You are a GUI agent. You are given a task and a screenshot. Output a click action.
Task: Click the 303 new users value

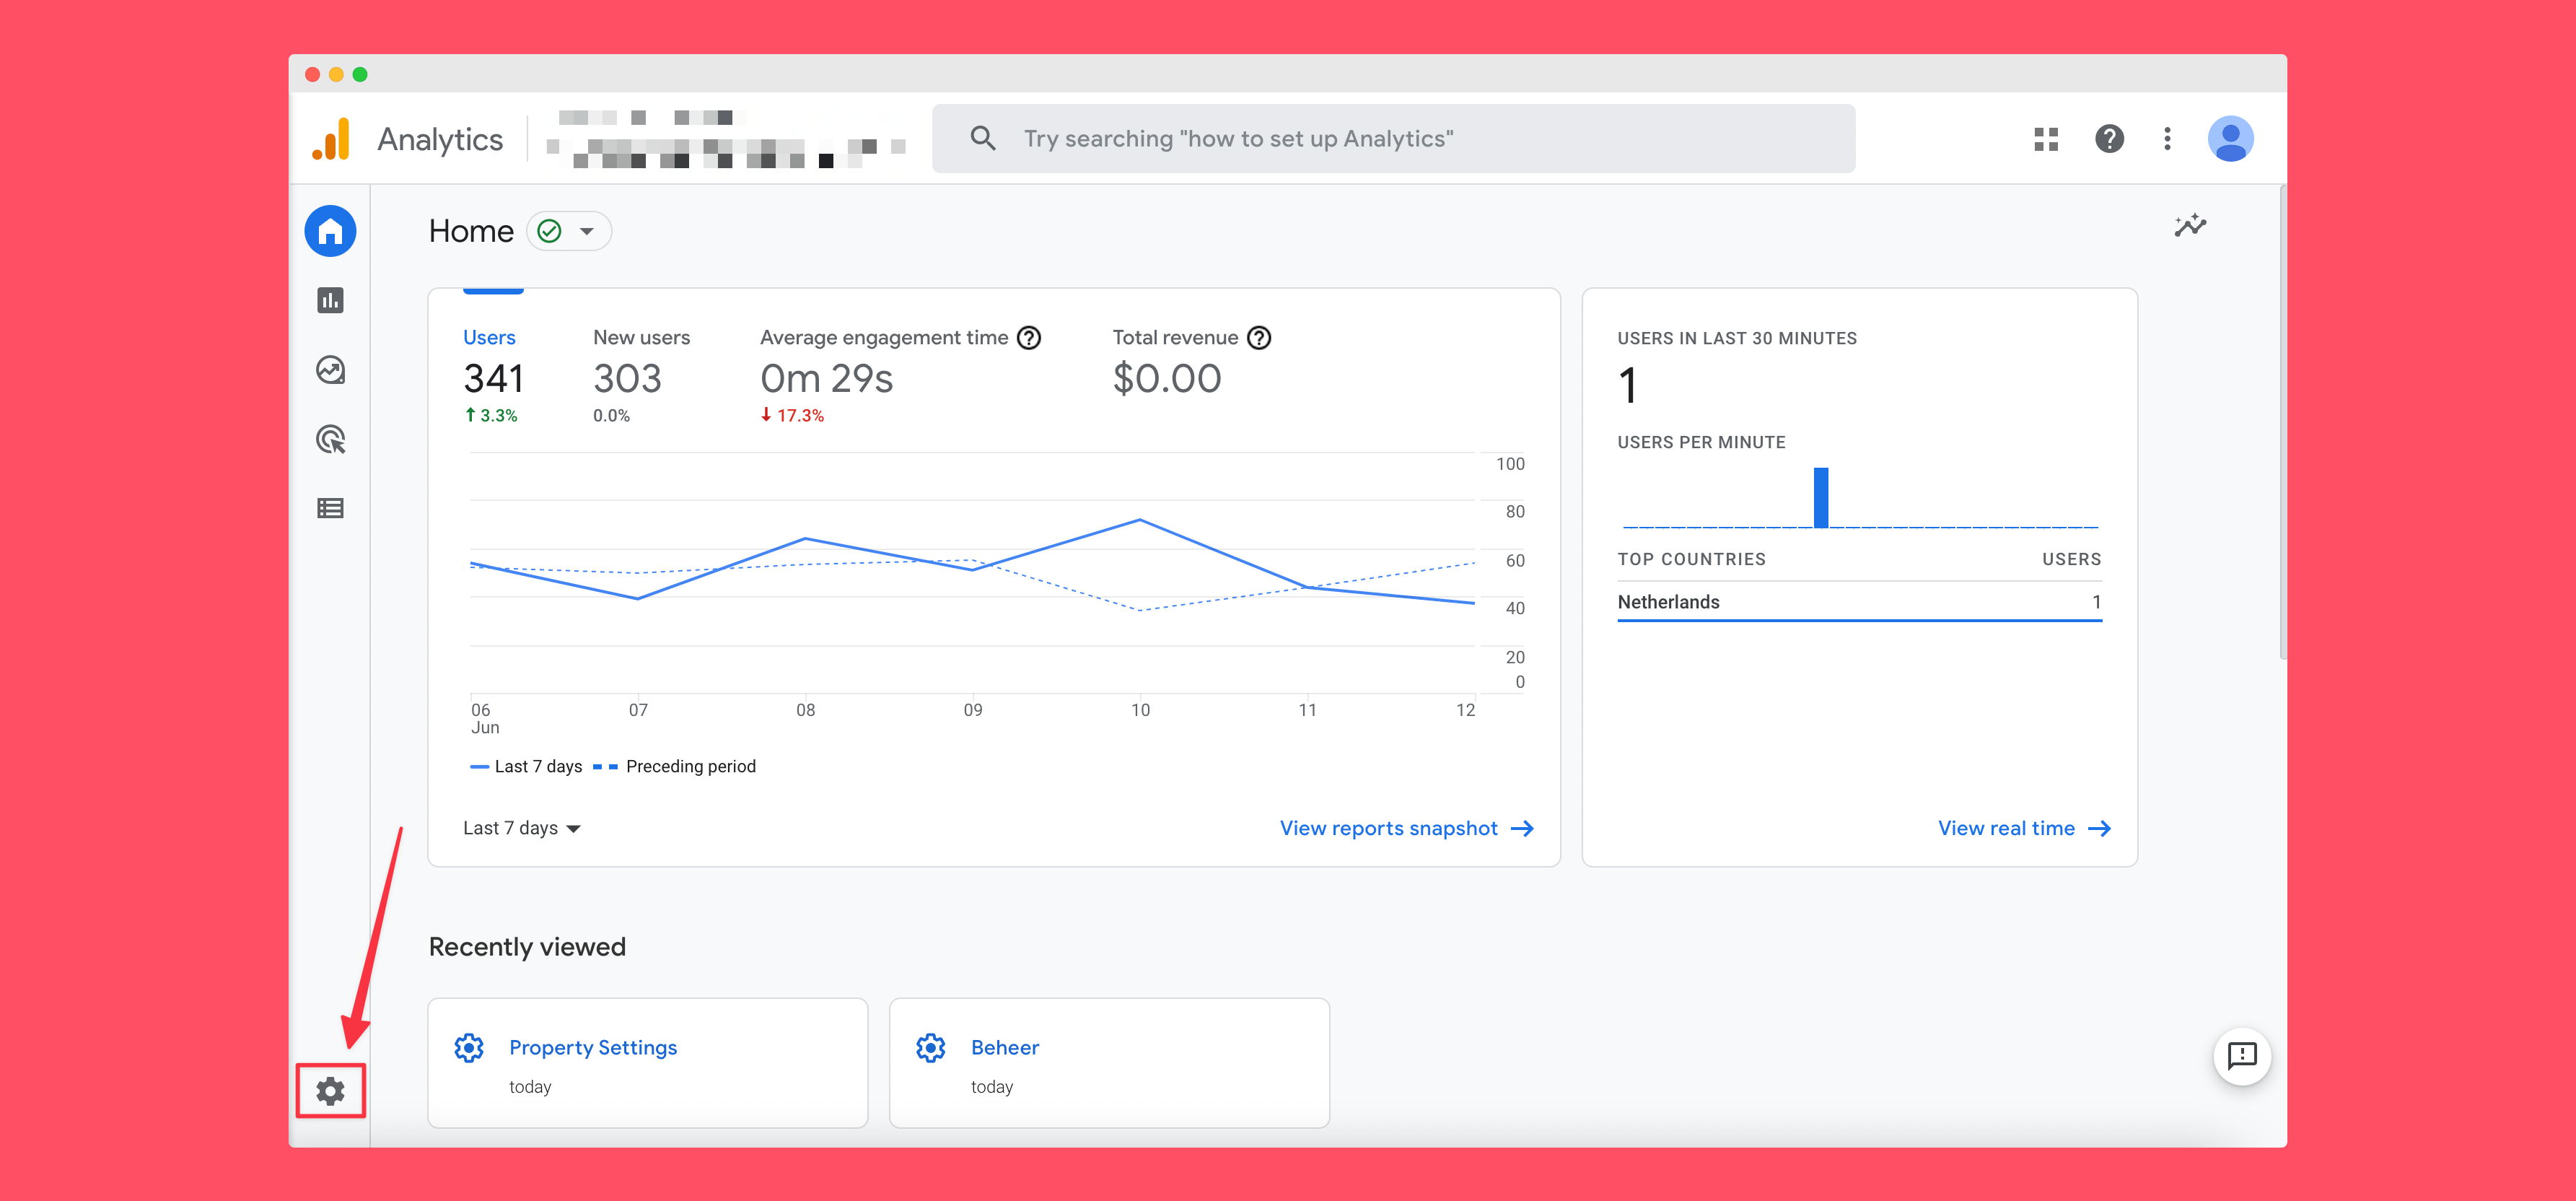coord(627,379)
